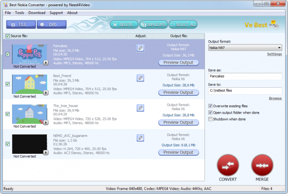The height and width of the screenshot is (194, 288).
Task: Click the Files: 4 status bar entry
Action: [x=267, y=189]
